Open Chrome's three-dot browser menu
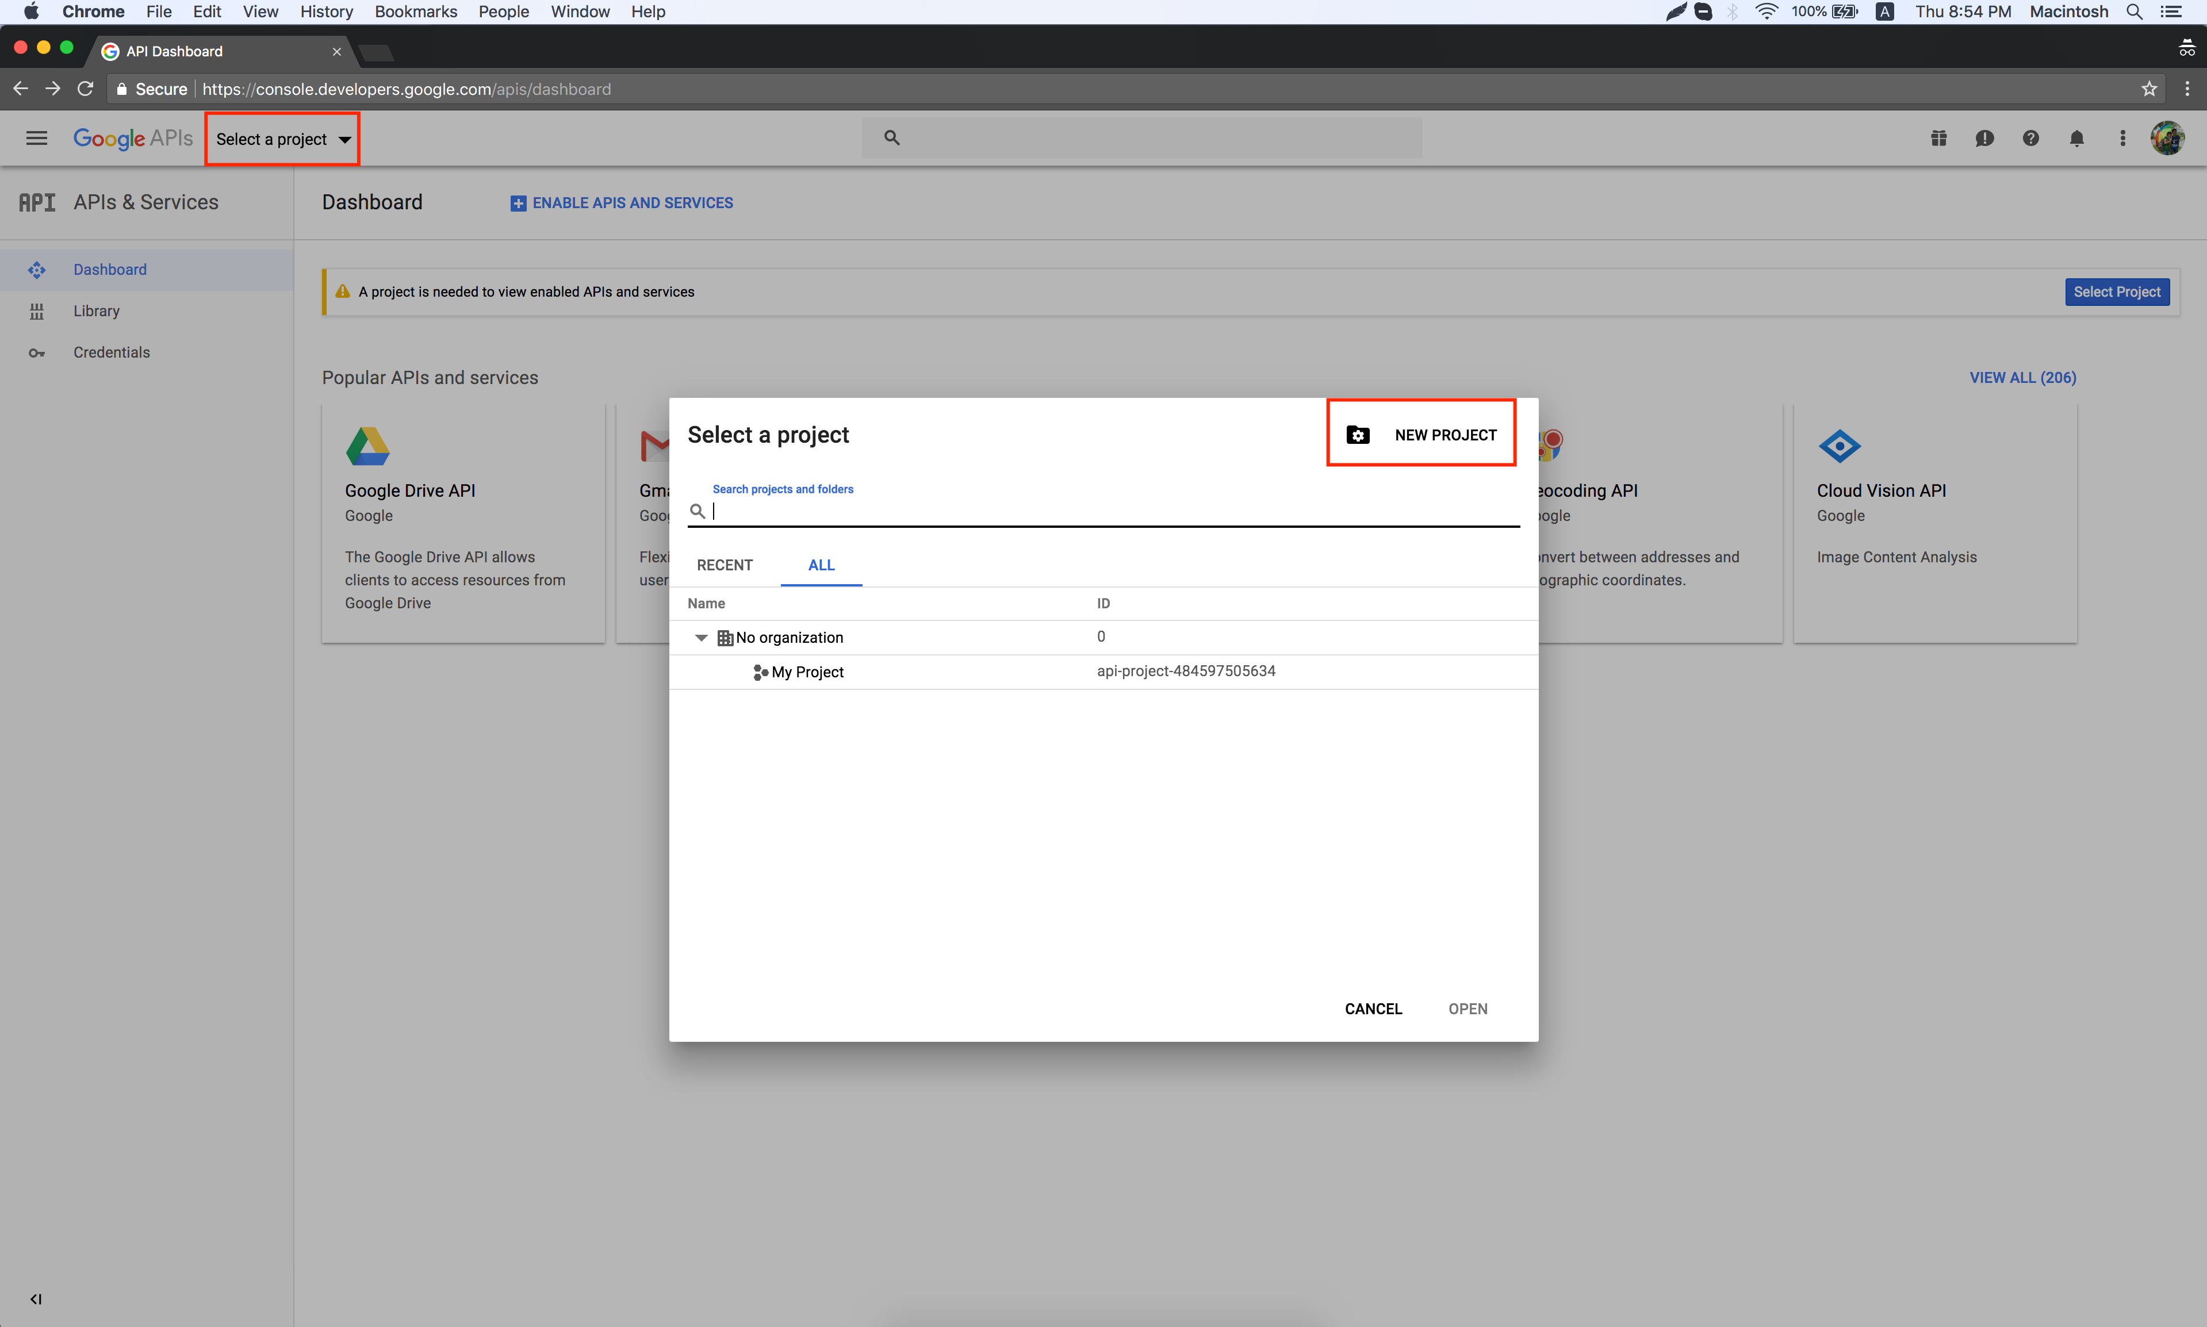Viewport: 2207px width, 1327px height. [2187, 89]
